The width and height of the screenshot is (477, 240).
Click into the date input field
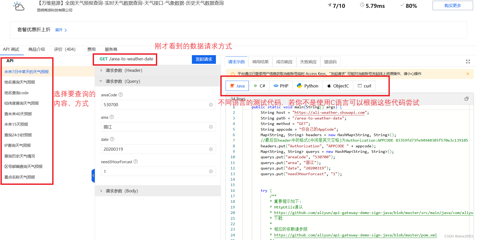[158, 149]
